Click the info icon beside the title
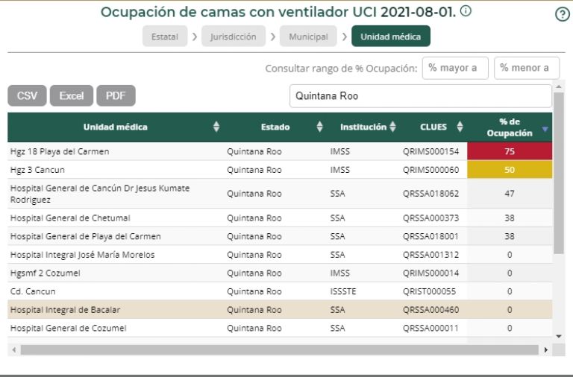This screenshot has width=573, height=377. click(x=466, y=11)
